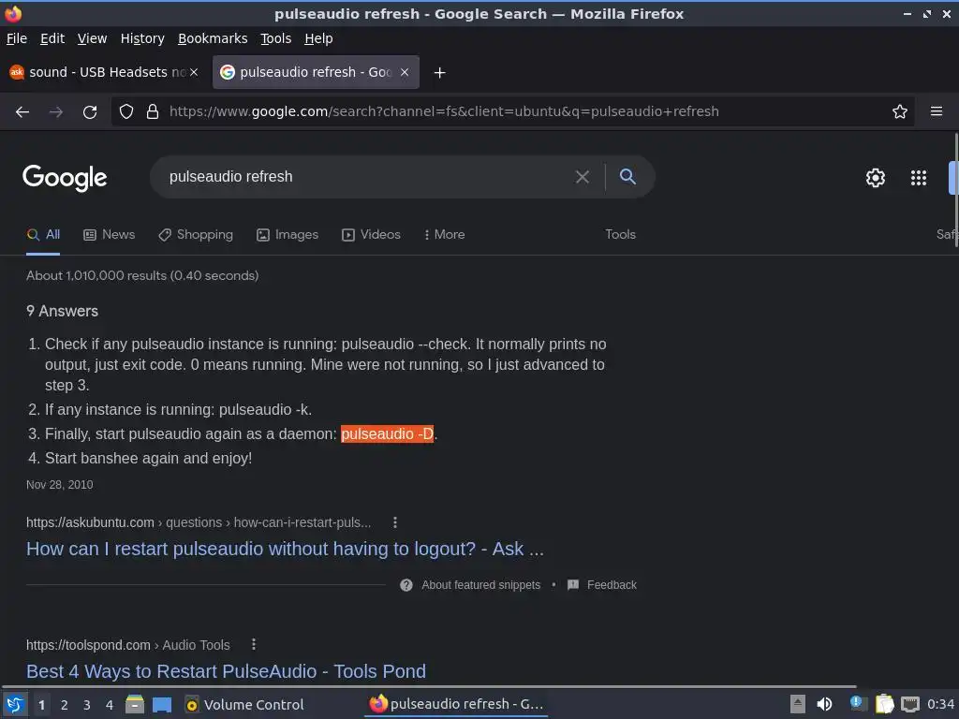Go back to the previous page
The width and height of the screenshot is (959, 719).
22,112
